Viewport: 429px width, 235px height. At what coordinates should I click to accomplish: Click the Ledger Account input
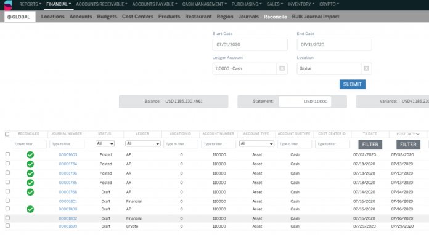coord(245,68)
